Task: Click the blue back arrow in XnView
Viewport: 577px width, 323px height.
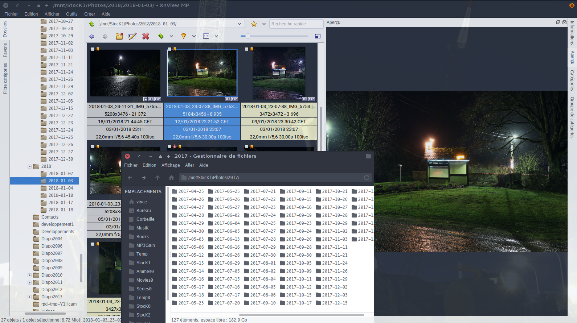Action: click(x=92, y=36)
